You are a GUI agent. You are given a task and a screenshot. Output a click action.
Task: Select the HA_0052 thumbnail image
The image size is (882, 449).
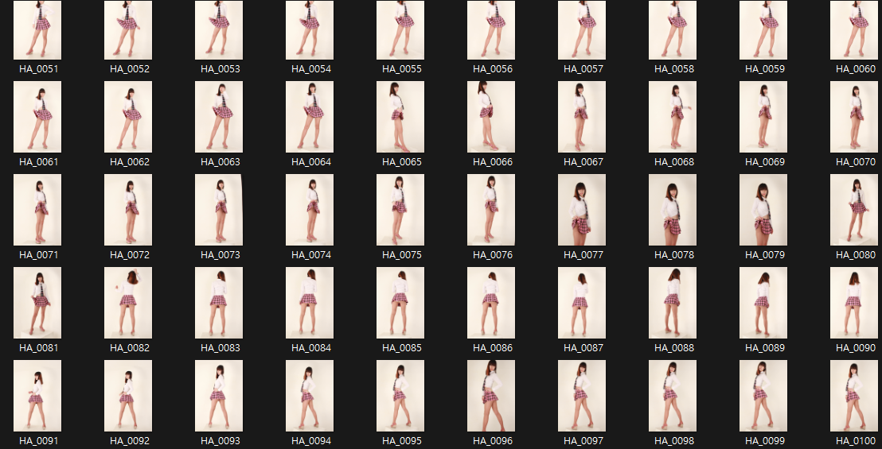pyautogui.click(x=127, y=30)
